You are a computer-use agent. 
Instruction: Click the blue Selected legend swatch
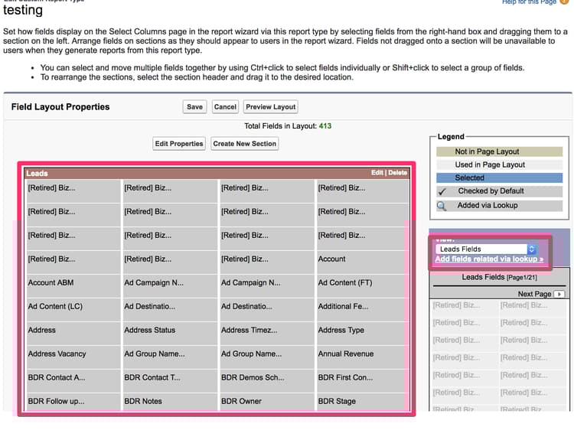499,178
